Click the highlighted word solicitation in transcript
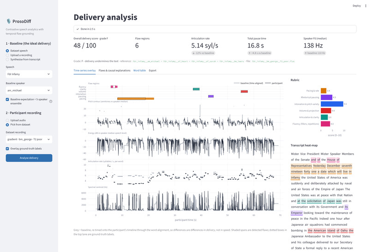 pos(314,201)
